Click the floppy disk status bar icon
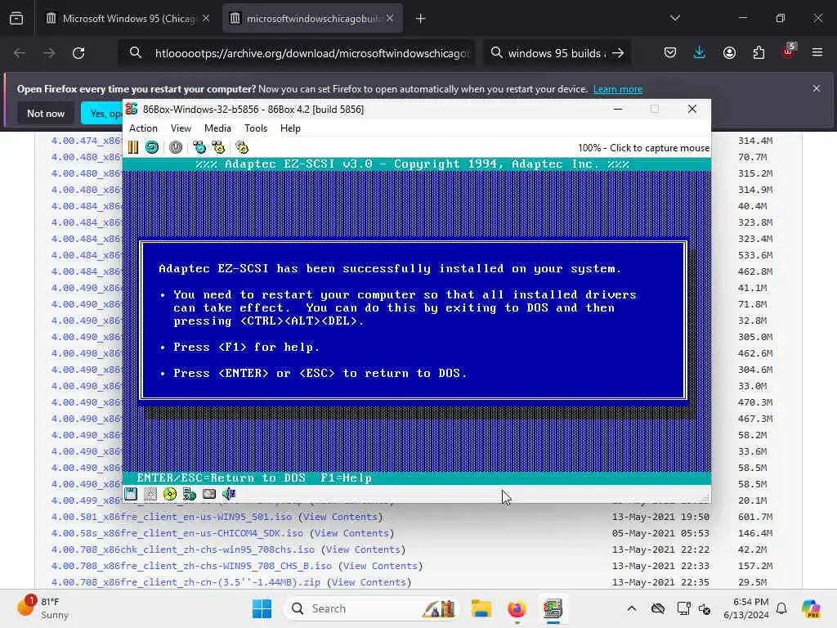This screenshot has width=837, height=628. coord(131,494)
